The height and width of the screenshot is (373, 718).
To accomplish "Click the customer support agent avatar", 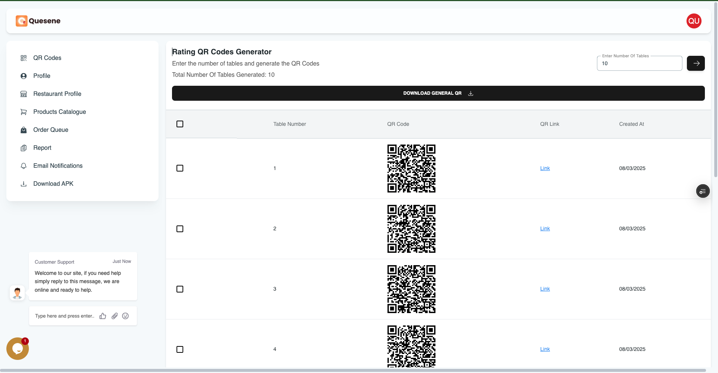I will pos(17,293).
